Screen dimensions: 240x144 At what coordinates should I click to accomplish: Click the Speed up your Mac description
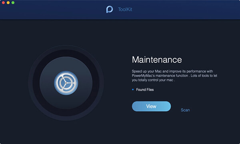(174, 76)
